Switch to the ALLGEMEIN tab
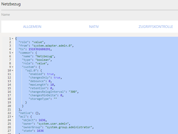This screenshot has height=134, width=178. coord(32,27)
